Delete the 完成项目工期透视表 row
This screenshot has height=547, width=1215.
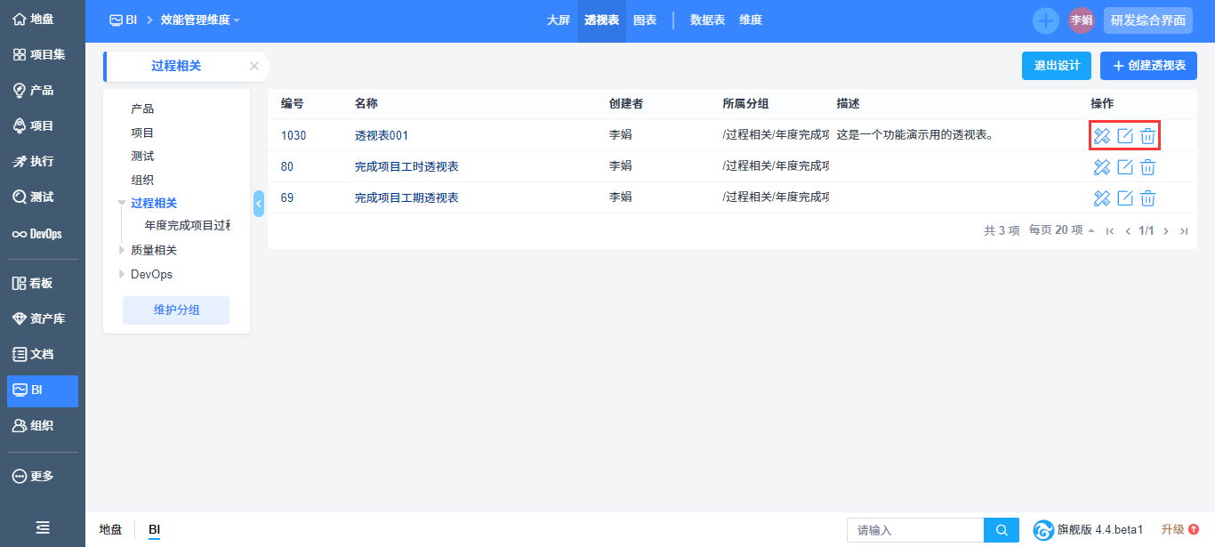1148,198
